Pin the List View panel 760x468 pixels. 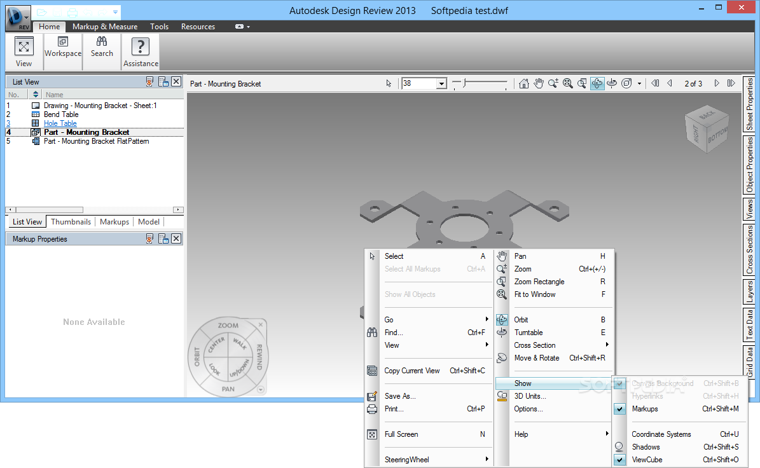(149, 82)
